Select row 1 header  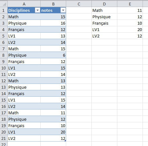pos(4,10)
